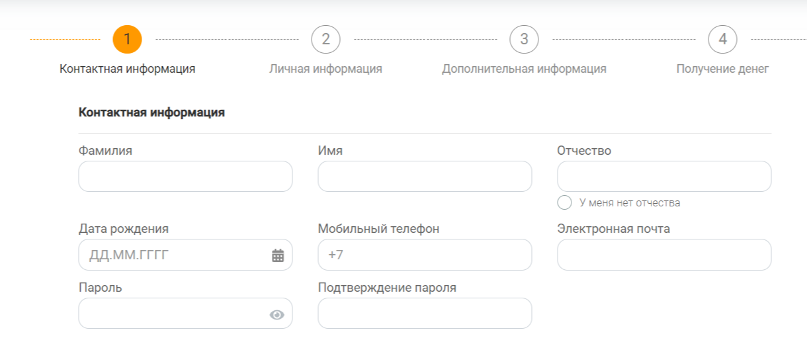The height and width of the screenshot is (342, 807).
Task: Focus the Отчество input field
Action: (664, 177)
